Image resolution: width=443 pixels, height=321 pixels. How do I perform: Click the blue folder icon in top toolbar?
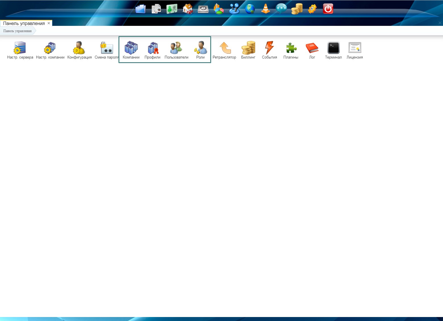click(140, 9)
